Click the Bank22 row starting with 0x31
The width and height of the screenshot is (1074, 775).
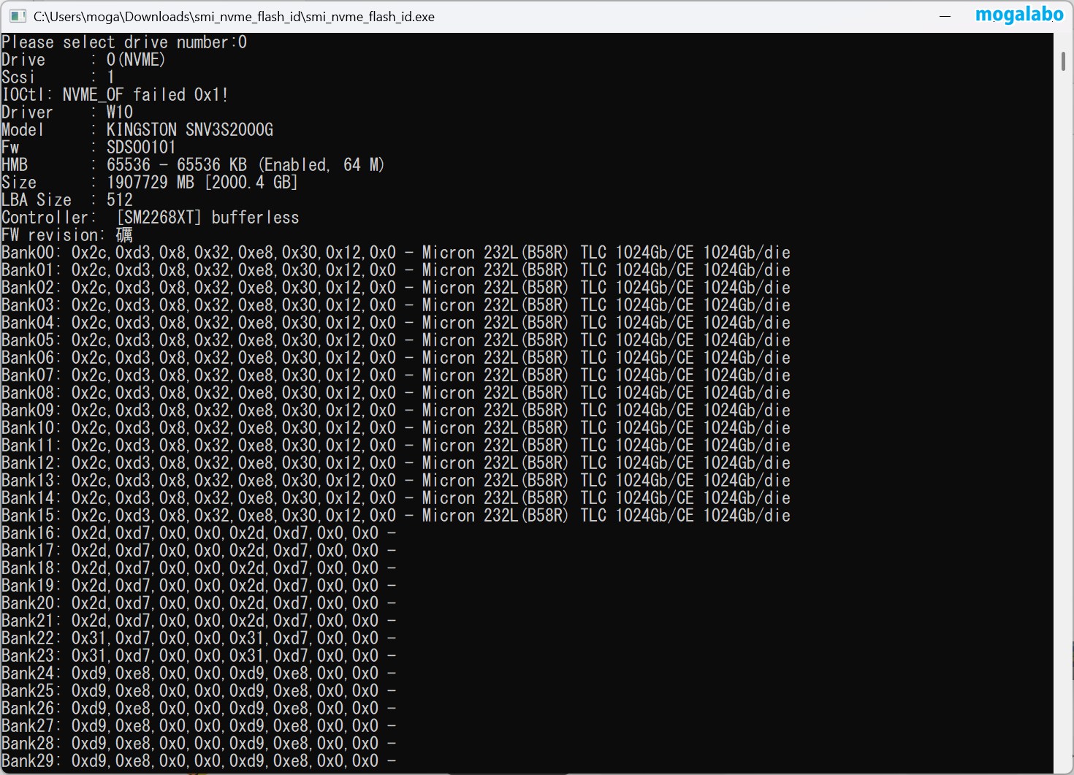click(x=197, y=638)
